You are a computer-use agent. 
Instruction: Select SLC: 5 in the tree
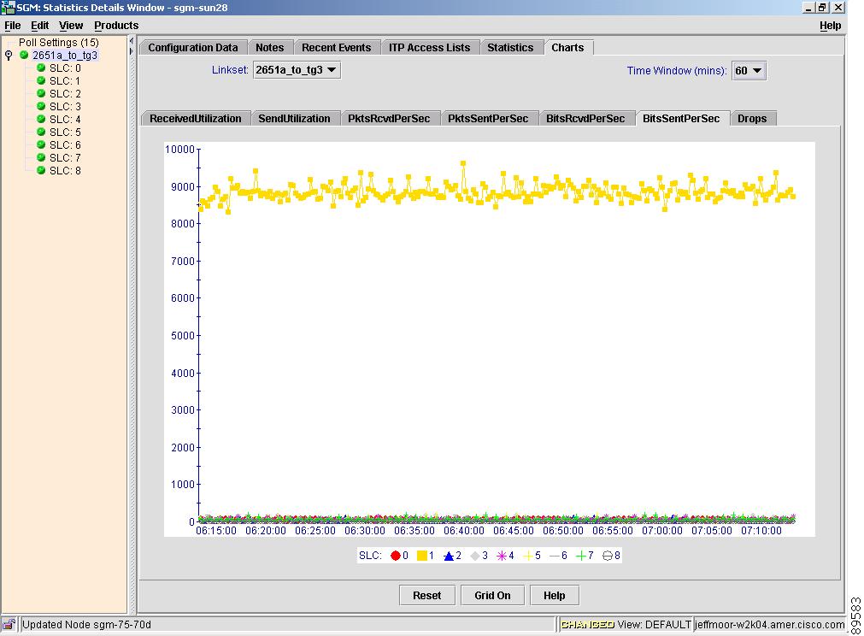click(x=65, y=132)
